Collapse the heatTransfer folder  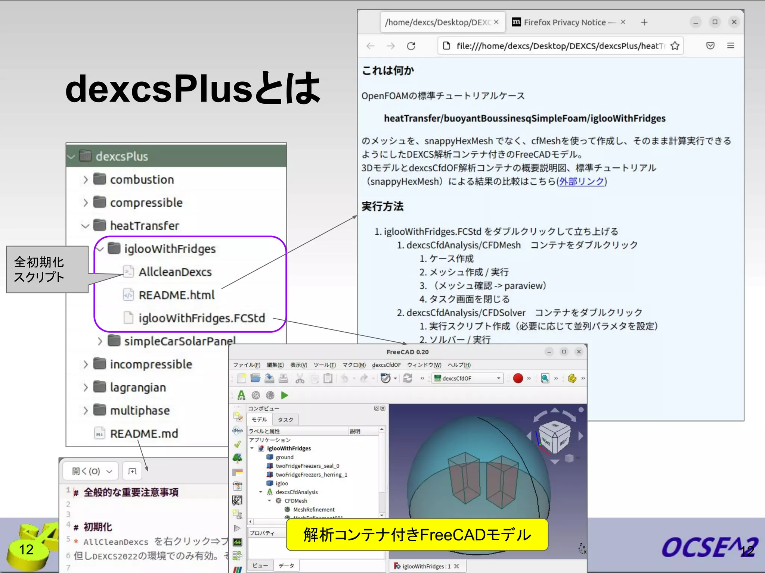pos(85,226)
